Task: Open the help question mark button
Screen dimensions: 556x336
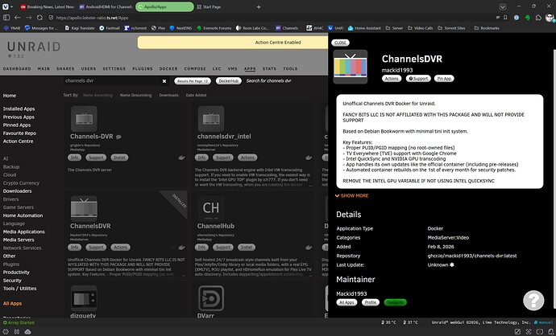Action: 533,301
